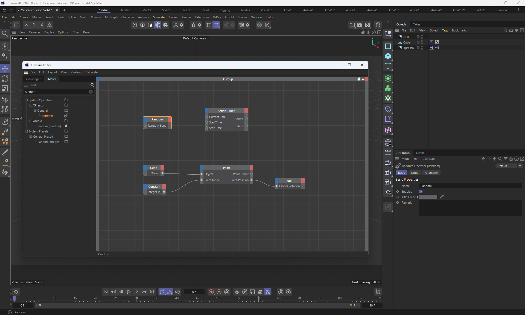
Task: Toggle Cube object layer checkmark
Action: 418,42
